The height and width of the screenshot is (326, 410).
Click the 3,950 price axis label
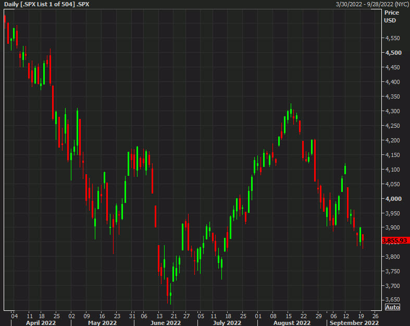pyautogui.click(x=392, y=213)
